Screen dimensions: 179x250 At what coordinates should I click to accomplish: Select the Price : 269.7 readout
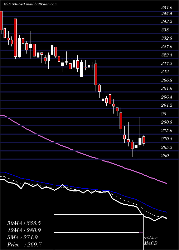tap(24, 245)
